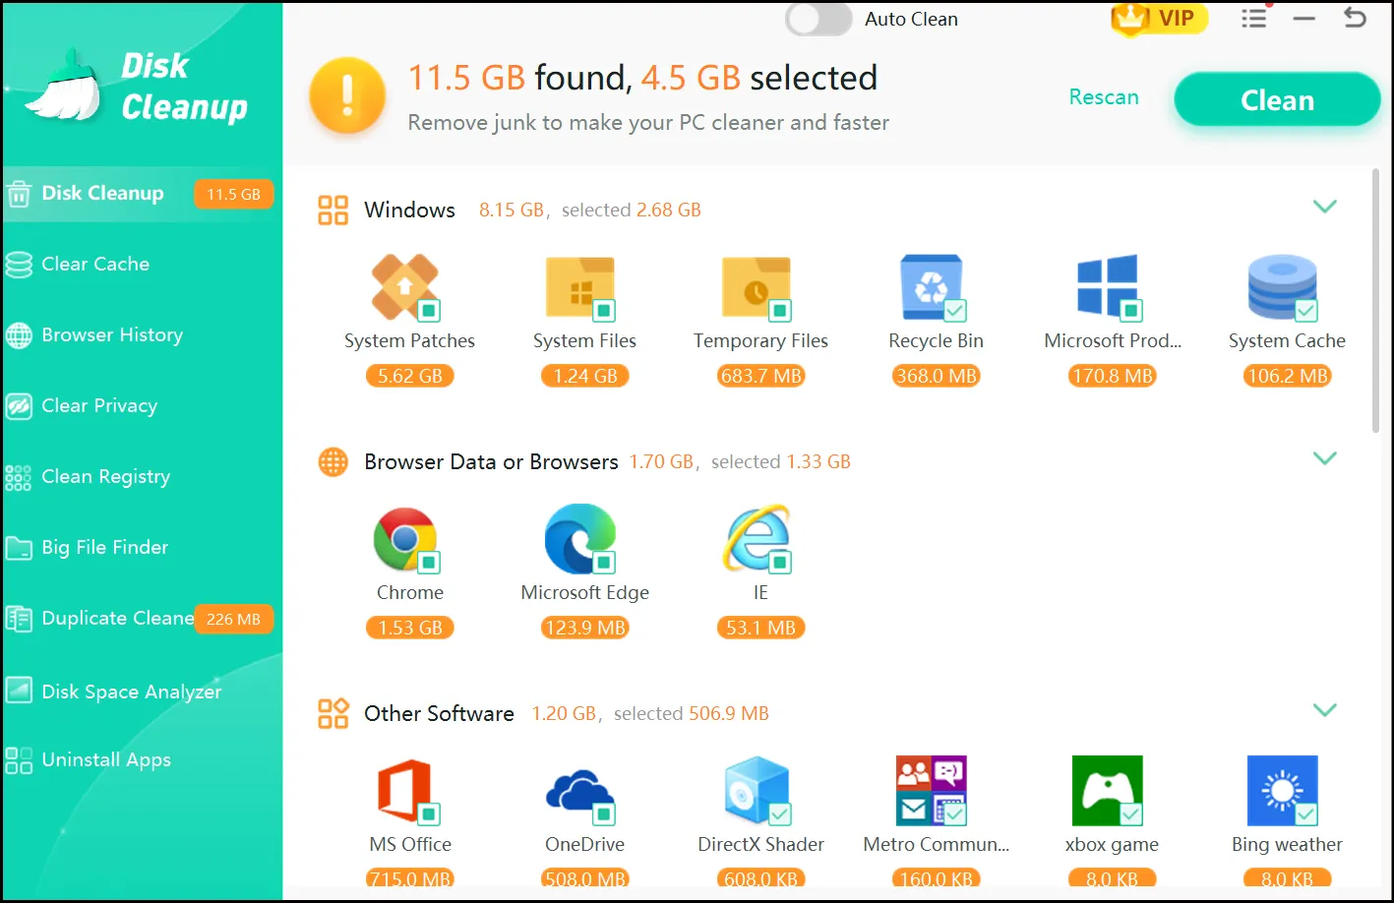The width and height of the screenshot is (1394, 903).
Task: Click the 5.62 GB System Patches size badge
Action: point(410,376)
